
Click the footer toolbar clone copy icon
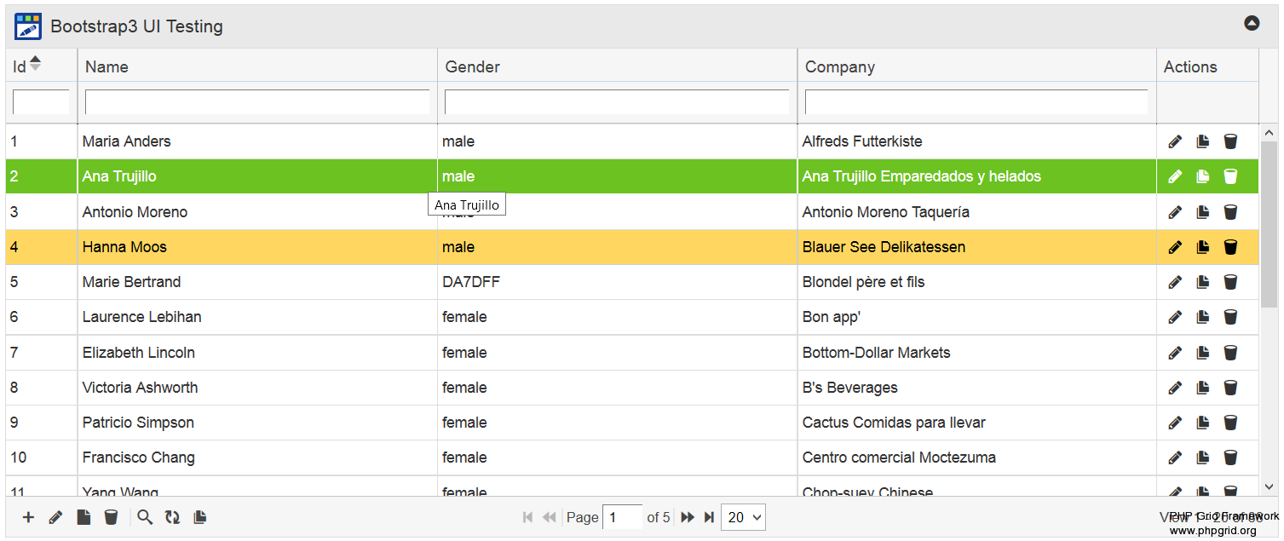point(199,517)
